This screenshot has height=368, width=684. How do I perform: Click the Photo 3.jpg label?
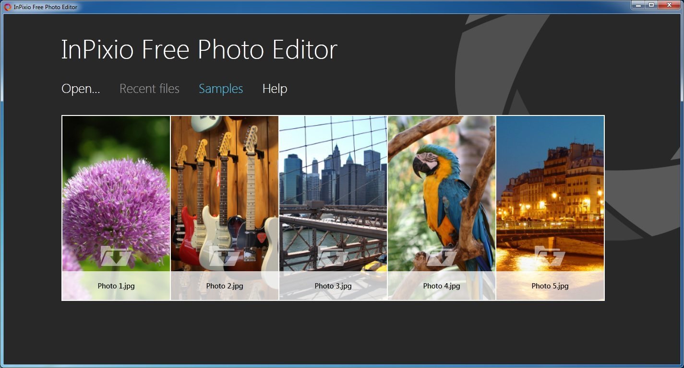click(333, 286)
